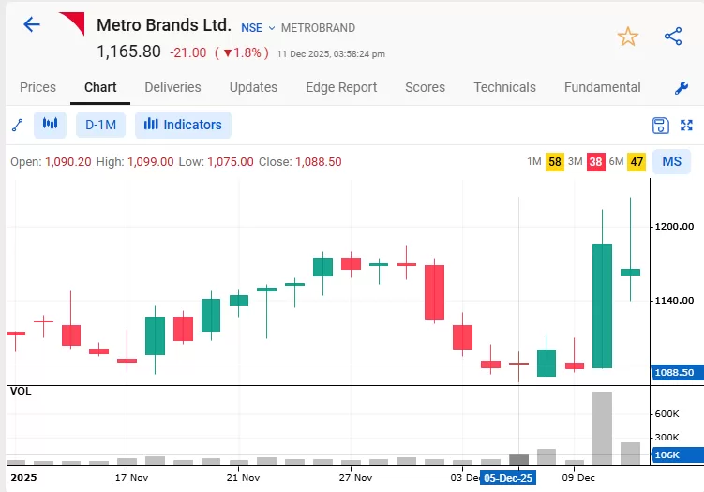This screenshot has width=704, height=492.
Task: Click the 05-Dec-25 date marker
Action: (508, 478)
